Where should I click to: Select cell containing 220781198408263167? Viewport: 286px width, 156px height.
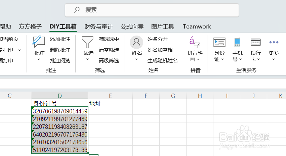click(x=59, y=126)
